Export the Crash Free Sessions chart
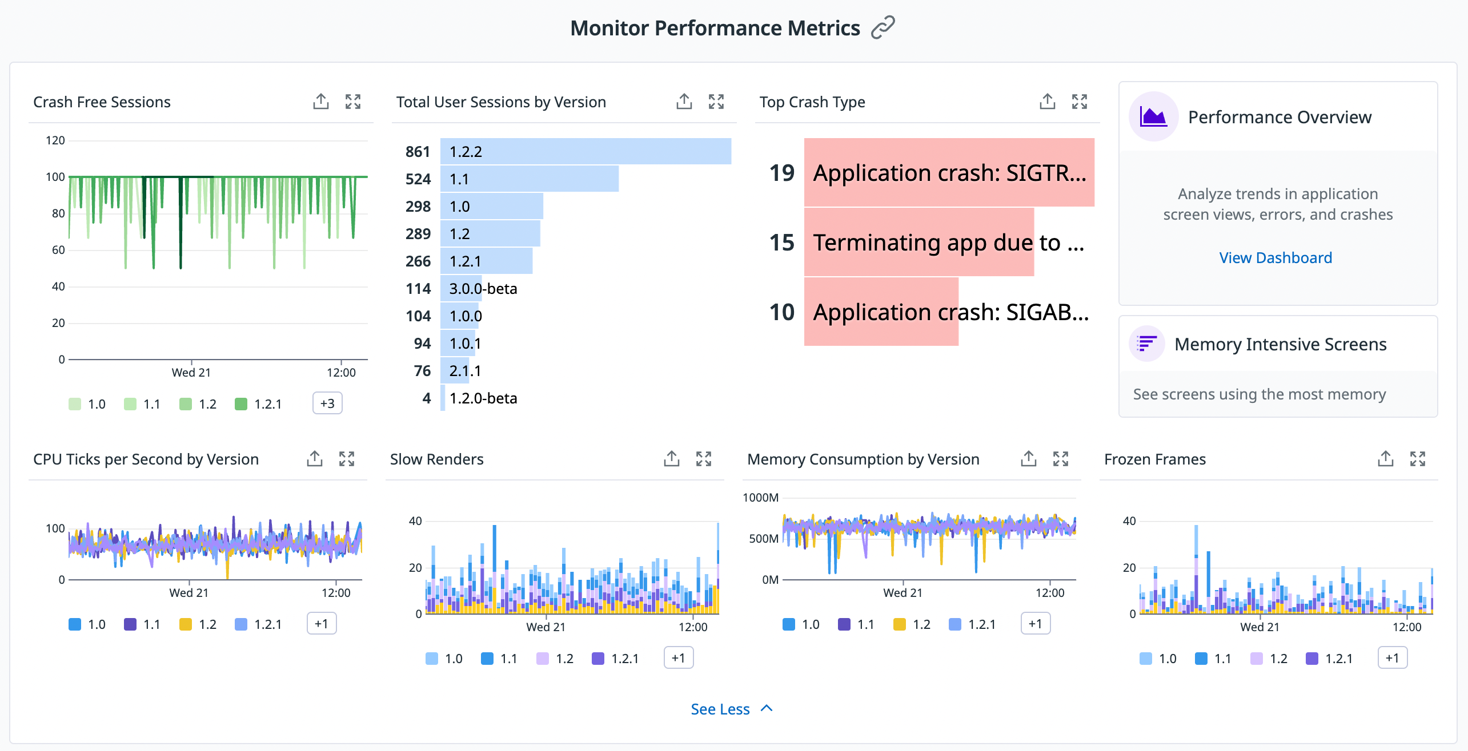The image size is (1468, 751). [321, 101]
